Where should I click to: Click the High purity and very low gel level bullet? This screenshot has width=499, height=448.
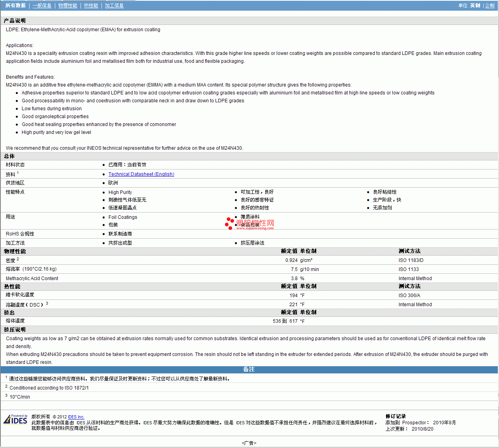56,132
